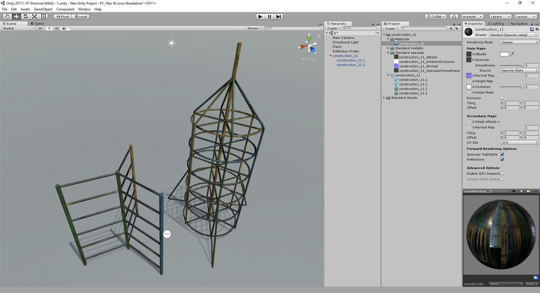
Task: Expand the Standard Assets folder
Action: coord(384,98)
